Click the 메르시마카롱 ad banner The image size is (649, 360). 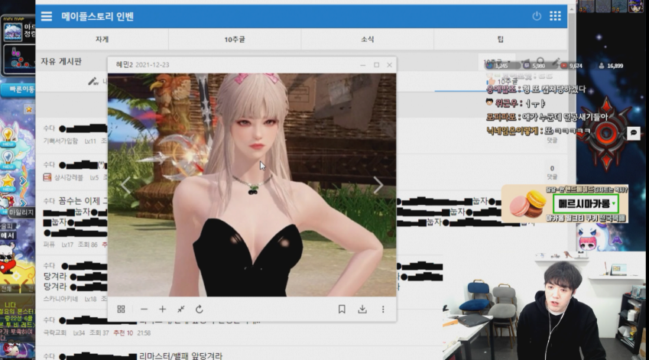click(x=565, y=204)
